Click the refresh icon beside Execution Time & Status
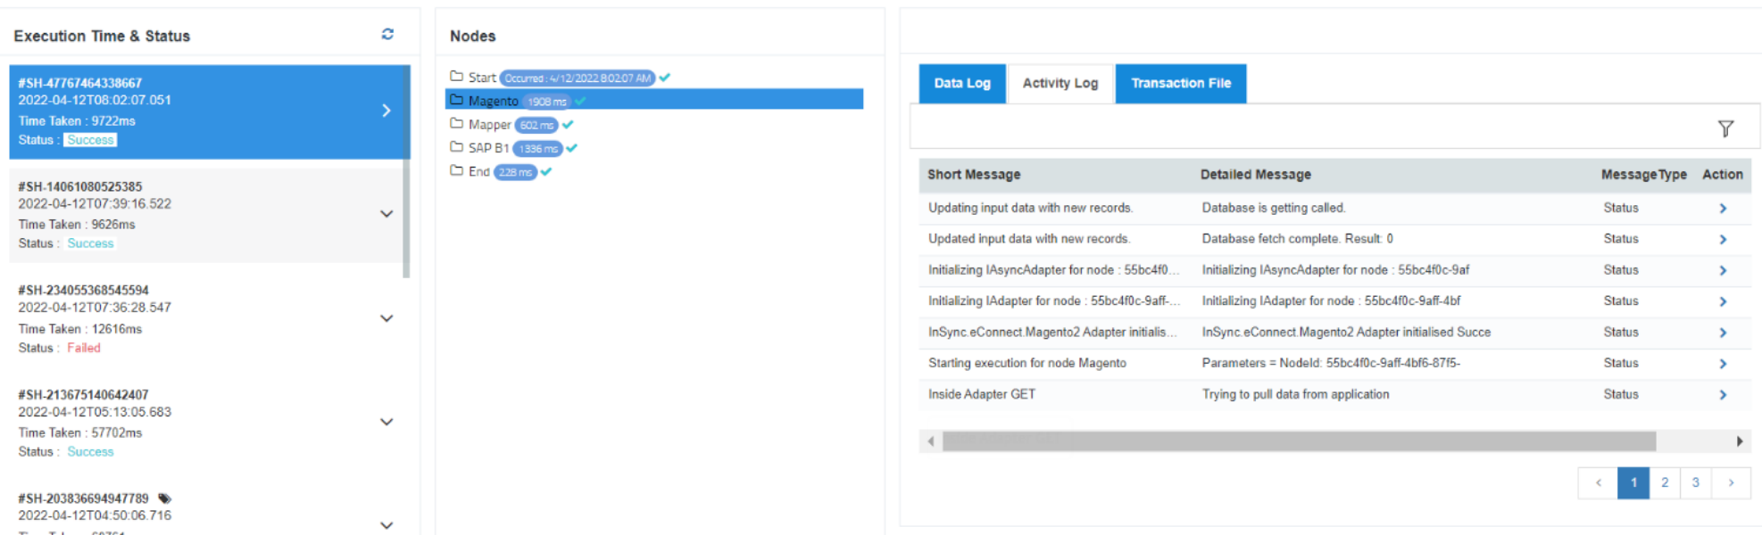The image size is (1762, 535). tap(387, 34)
